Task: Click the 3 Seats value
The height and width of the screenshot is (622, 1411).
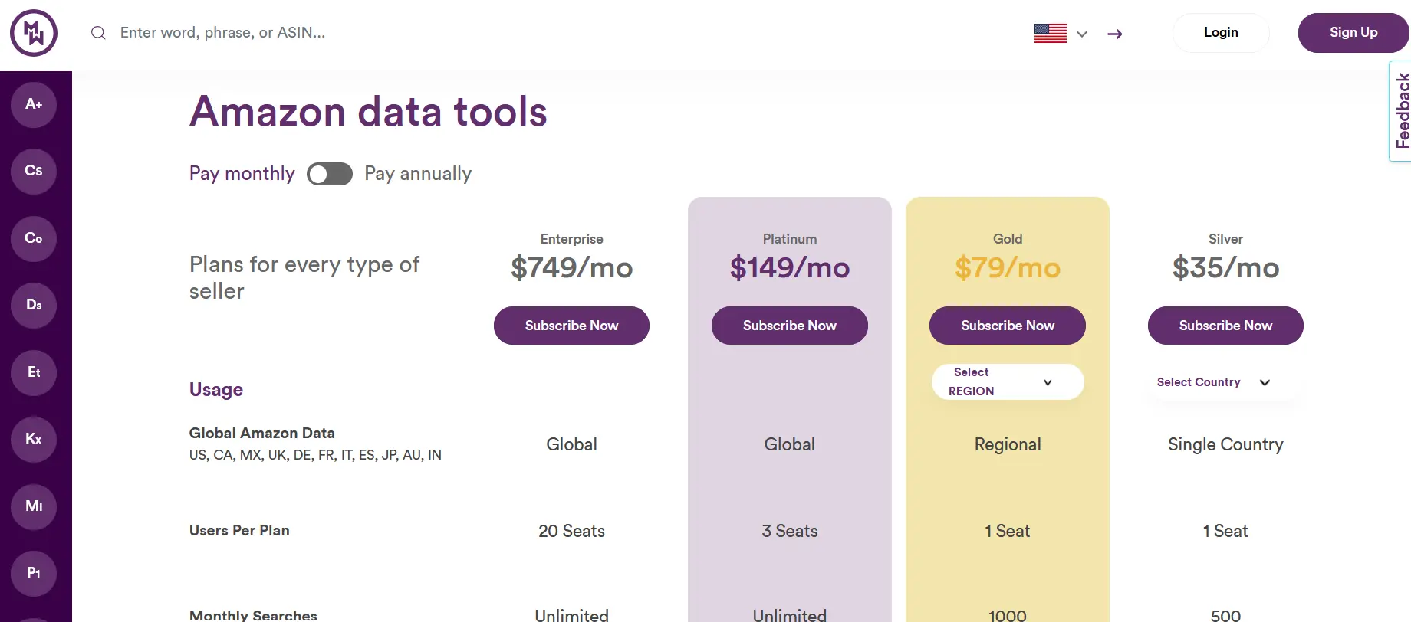Action: pos(790,531)
